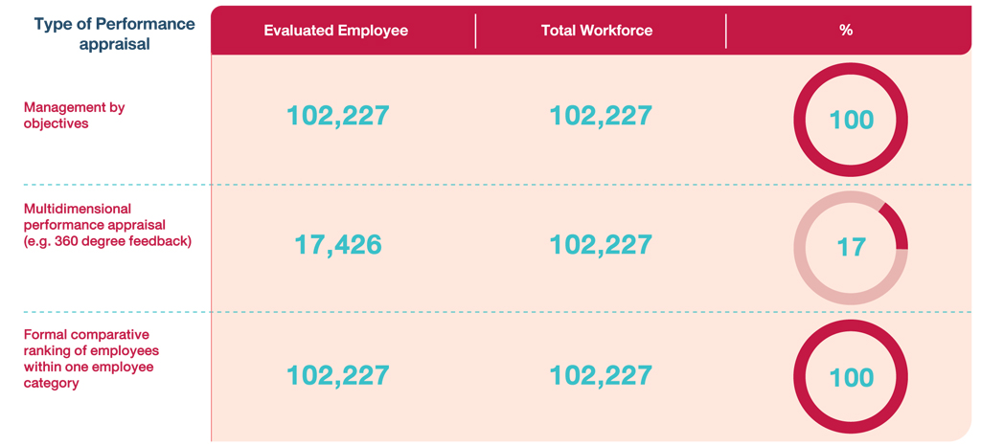The height and width of the screenshot is (446, 981).
Task: Click Evaluated Employee value for Management by objectives
Action: pos(338,116)
